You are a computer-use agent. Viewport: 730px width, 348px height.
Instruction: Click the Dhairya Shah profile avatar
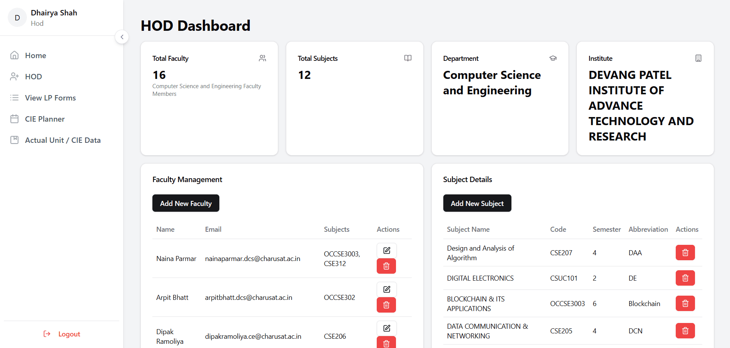point(17,18)
